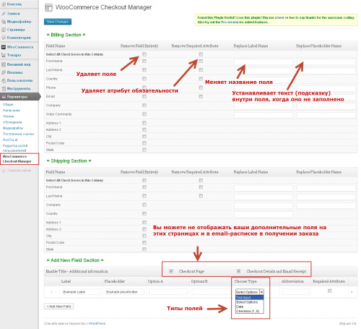
Task: Select 'Select Options' entry in type list
Action: [x=250, y=302]
